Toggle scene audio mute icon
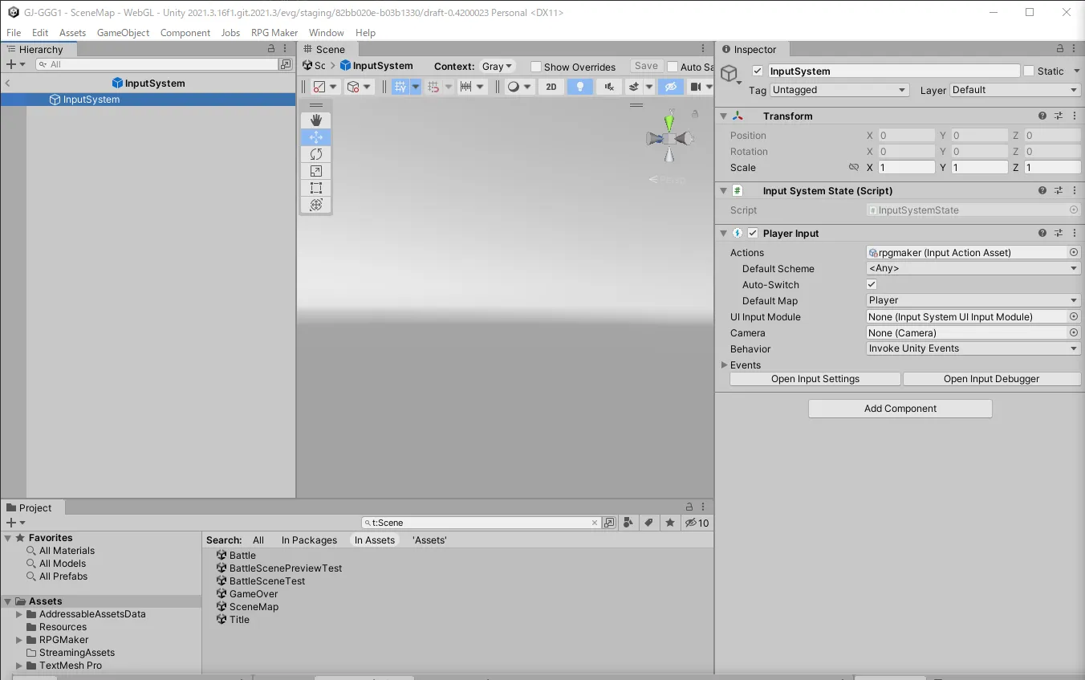 pyautogui.click(x=609, y=87)
